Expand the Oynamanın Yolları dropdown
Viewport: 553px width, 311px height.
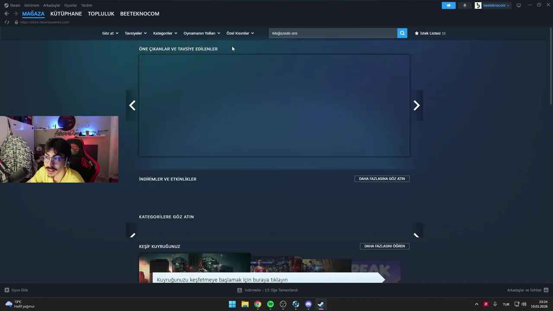tap(202, 33)
